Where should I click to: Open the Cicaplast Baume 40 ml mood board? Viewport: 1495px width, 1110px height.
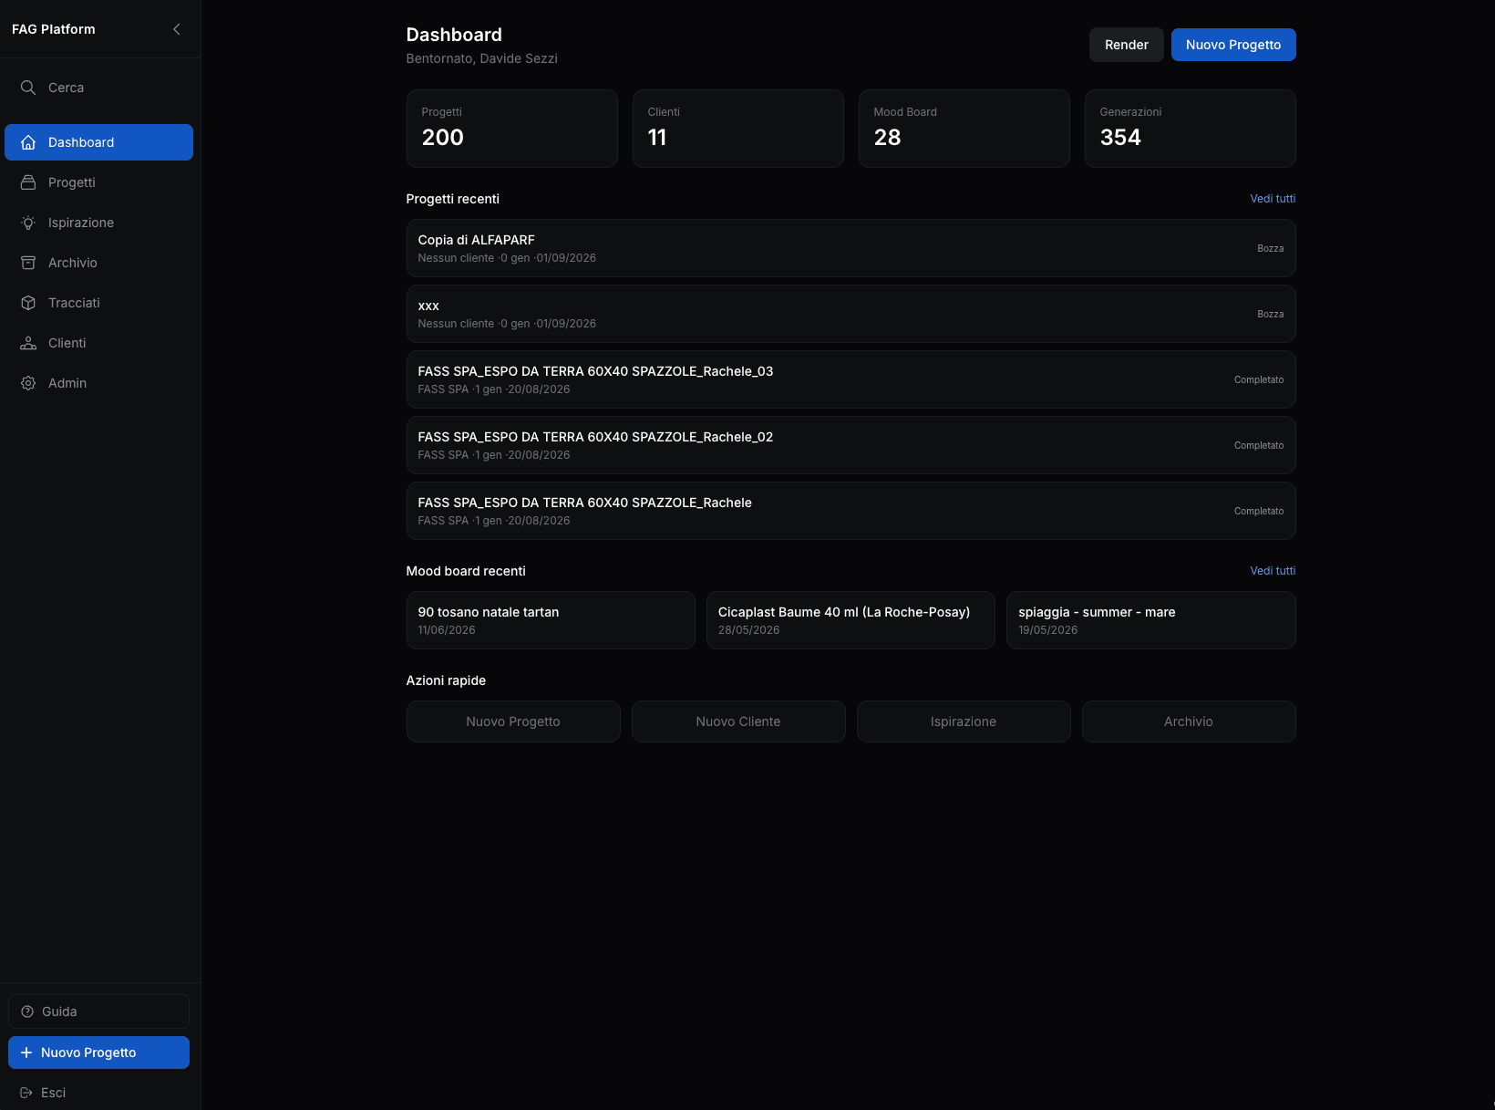tap(851, 620)
